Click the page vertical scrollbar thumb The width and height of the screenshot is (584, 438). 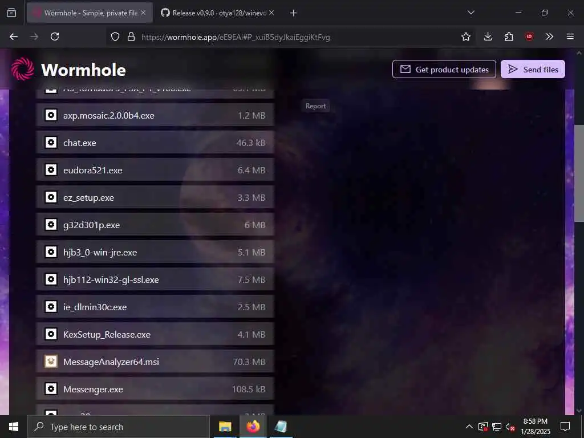579,173
